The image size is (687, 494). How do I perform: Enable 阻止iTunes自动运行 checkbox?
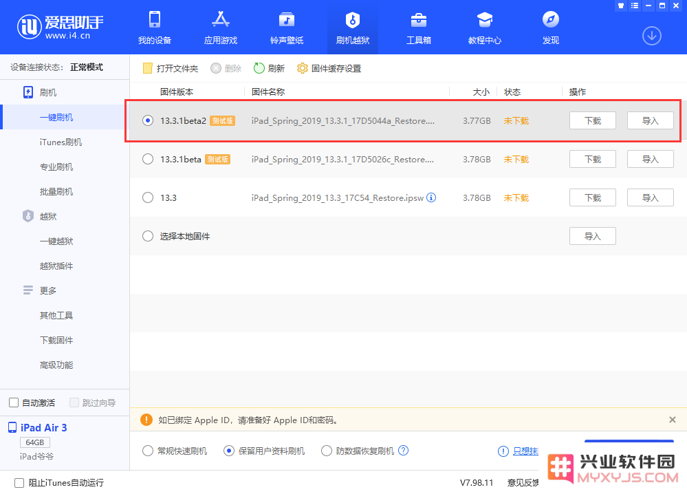point(19,483)
